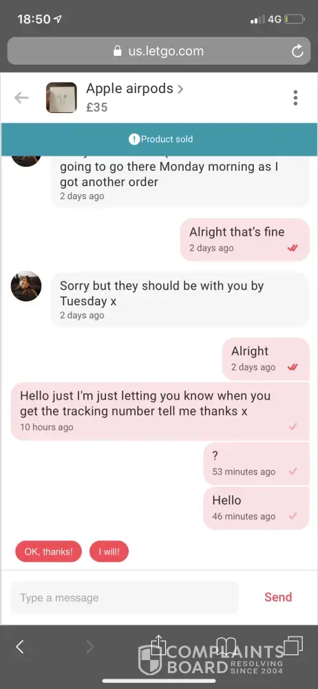
Task: Tap the seller's avatar beside Tuesday message
Action: click(x=26, y=286)
